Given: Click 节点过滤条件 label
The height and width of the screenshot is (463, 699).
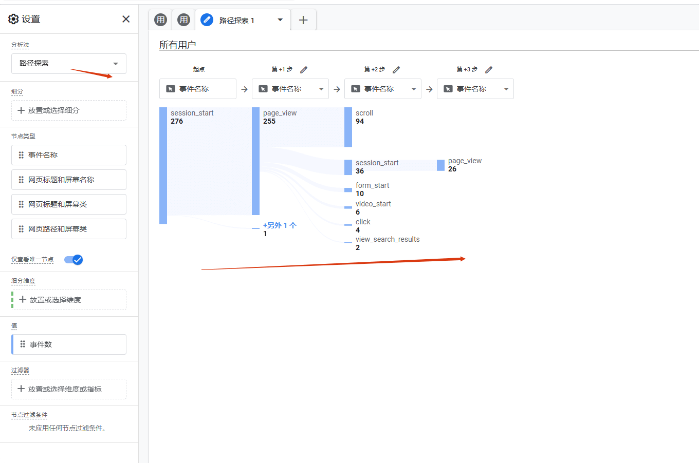Looking at the screenshot, I should [29, 415].
